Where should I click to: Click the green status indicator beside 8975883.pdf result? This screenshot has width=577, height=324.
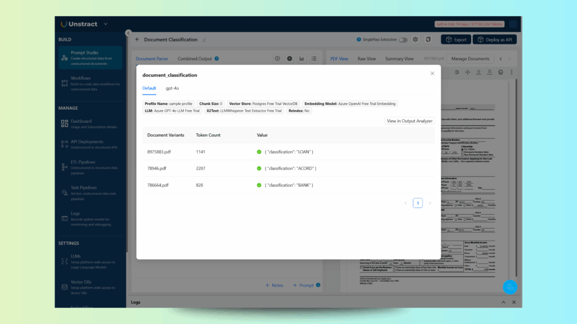click(x=258, y=153)
